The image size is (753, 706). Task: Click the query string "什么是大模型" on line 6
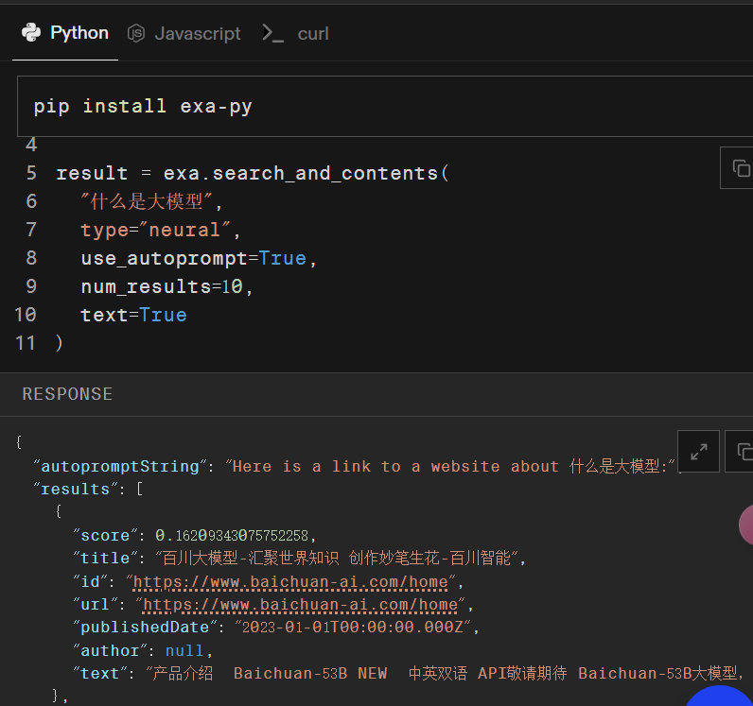pyautogui.click(x=146, y=201)
